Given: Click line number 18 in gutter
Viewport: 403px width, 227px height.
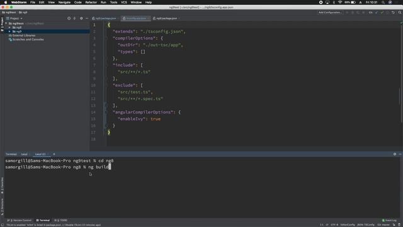Looking at the screenshot, I should [93, 139].
